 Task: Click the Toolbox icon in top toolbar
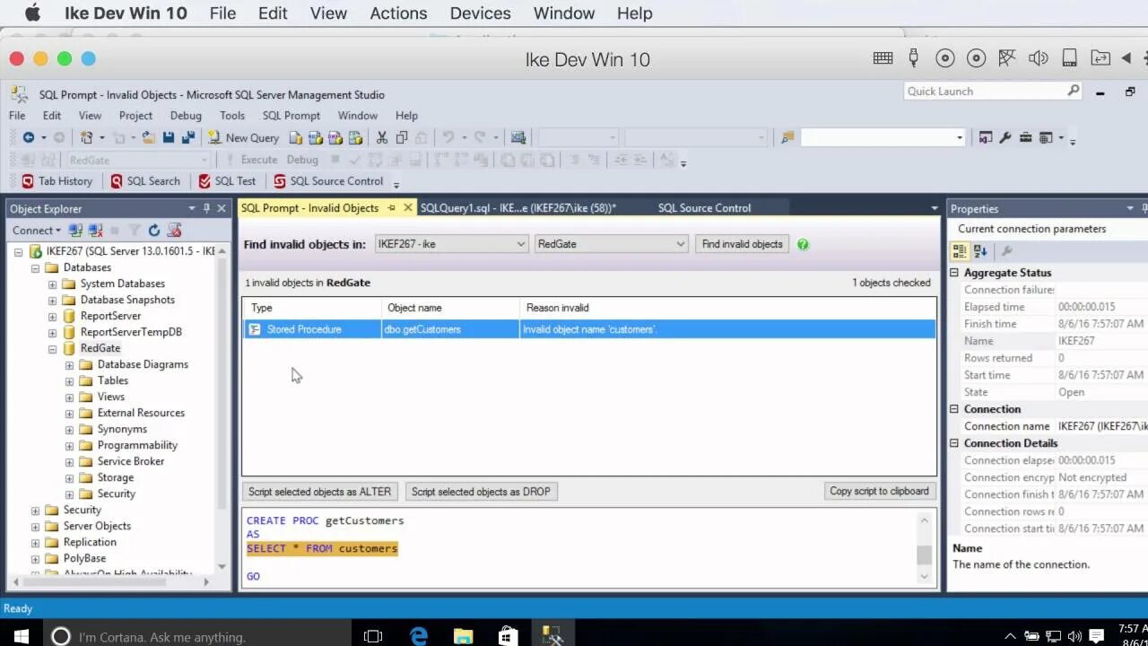(1025, 137)
